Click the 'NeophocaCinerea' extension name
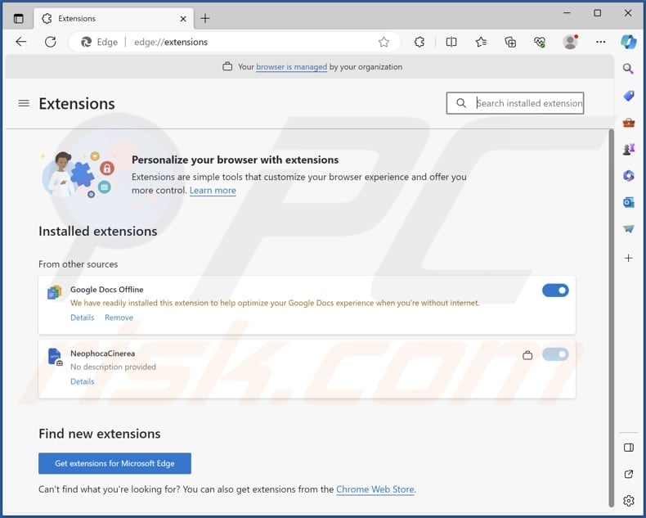The width and height of the screenshot is (646, 518). pos(102,354)
